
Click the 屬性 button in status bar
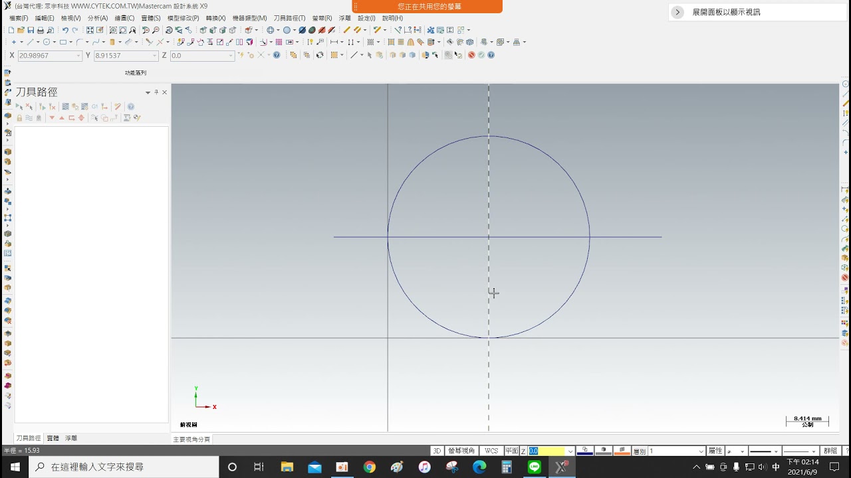pos(715,451)
